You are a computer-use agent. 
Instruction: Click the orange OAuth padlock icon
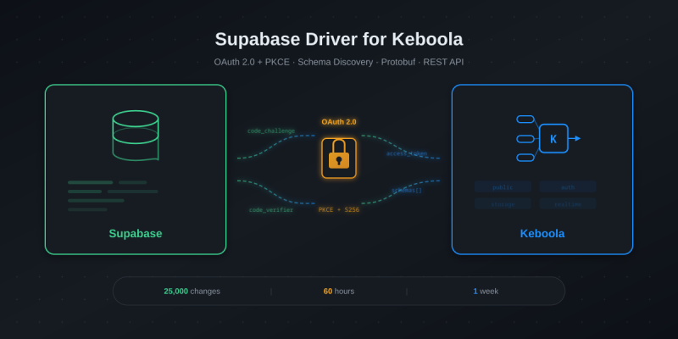[339, 158]
